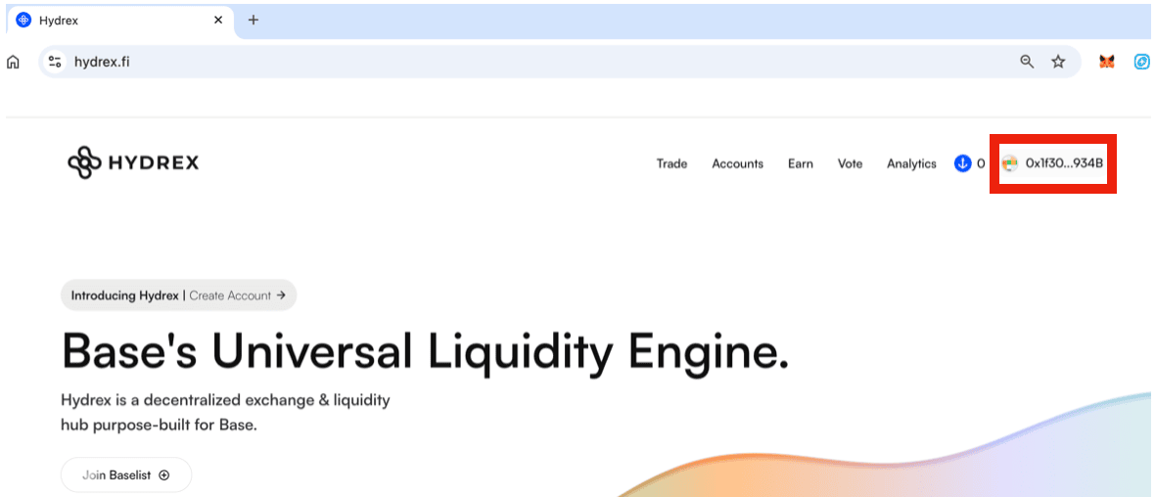Open the Earn menu
Image resolution: width=1155 pixels, height=497 pixels.
pyautogui.click(x=801, y=163)
